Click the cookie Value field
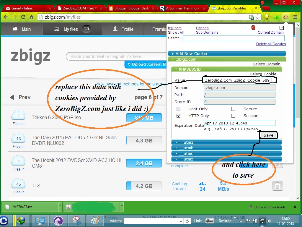 [240, 80]
